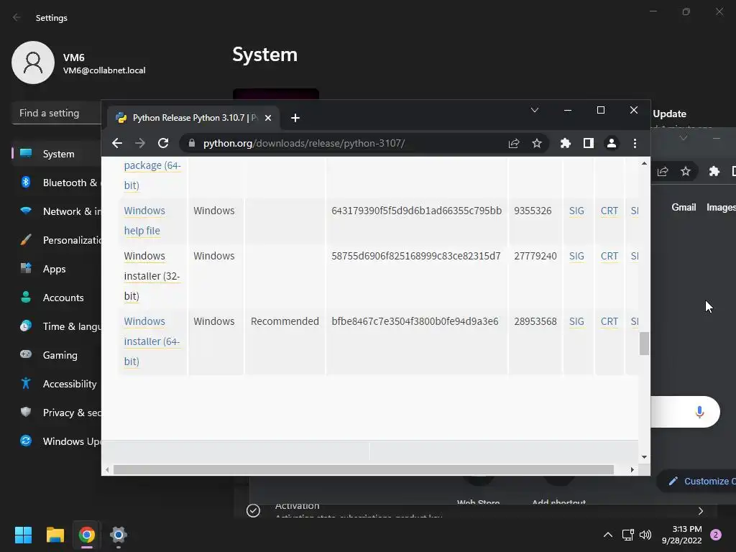Click the microphone voice search icon in Google window
Image resolution: width=736 pixels, height=552 pixels.
(x=699, y=412)
